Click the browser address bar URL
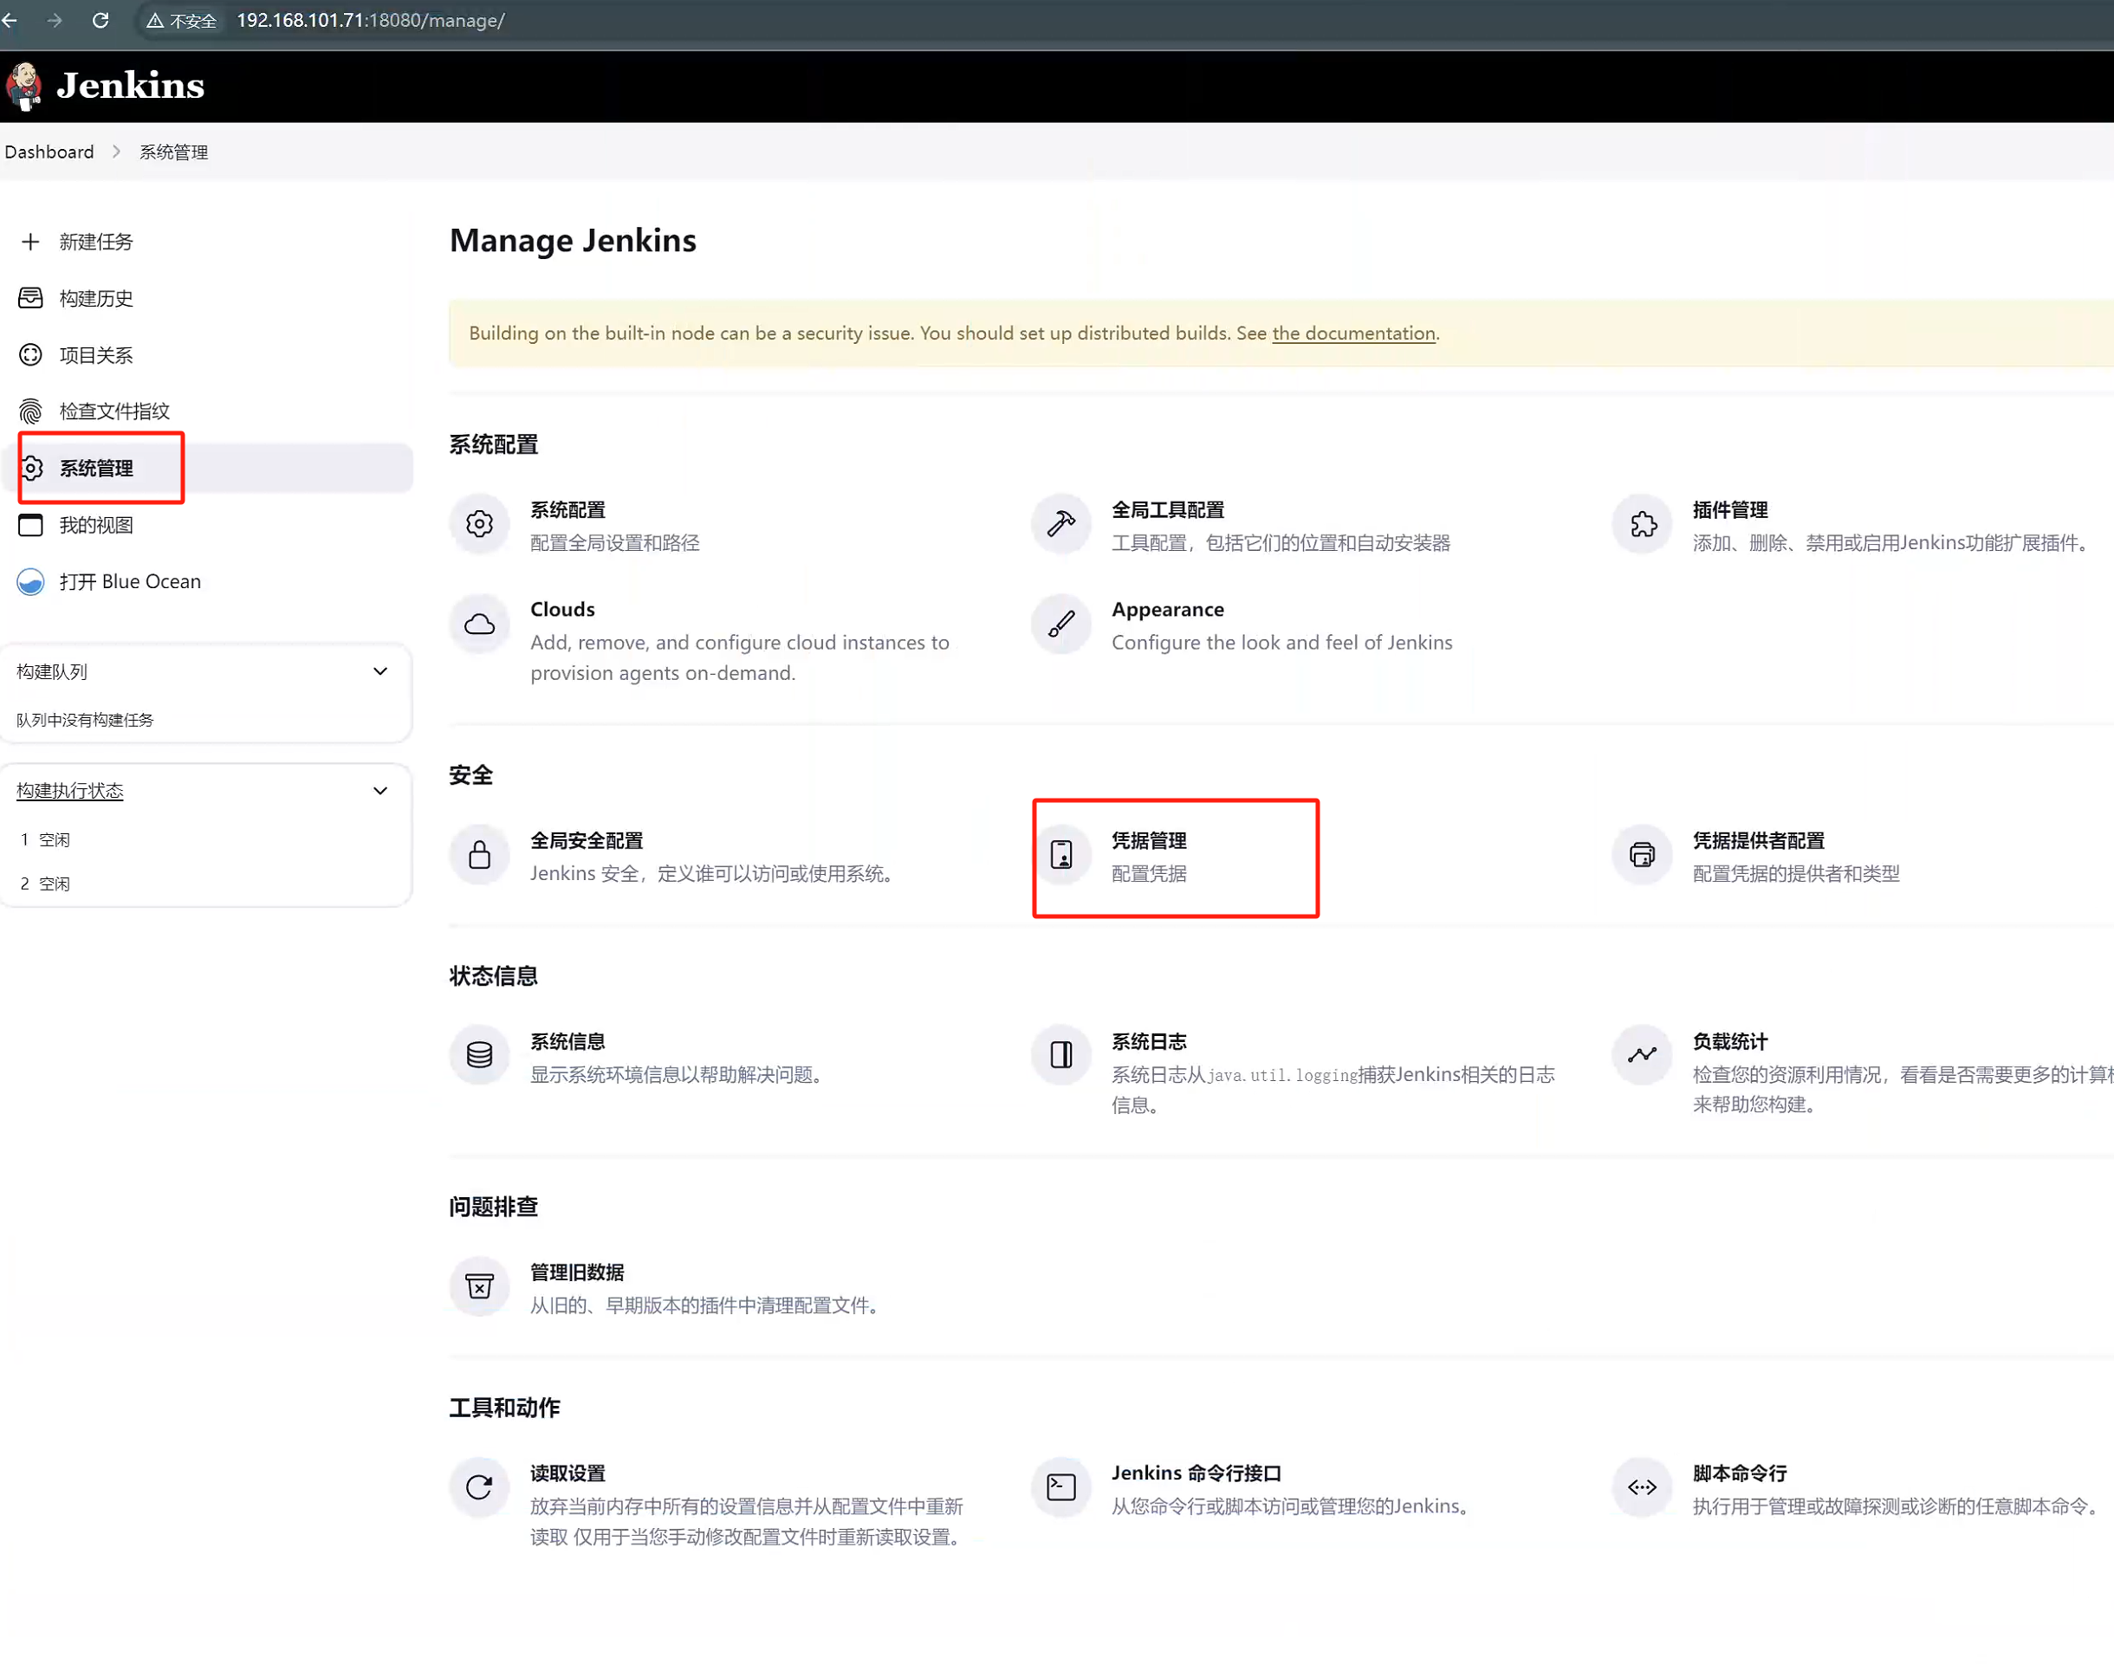 370,21
